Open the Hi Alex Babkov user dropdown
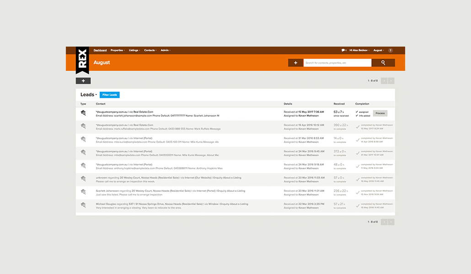471x274 pixels. point(359,50)
